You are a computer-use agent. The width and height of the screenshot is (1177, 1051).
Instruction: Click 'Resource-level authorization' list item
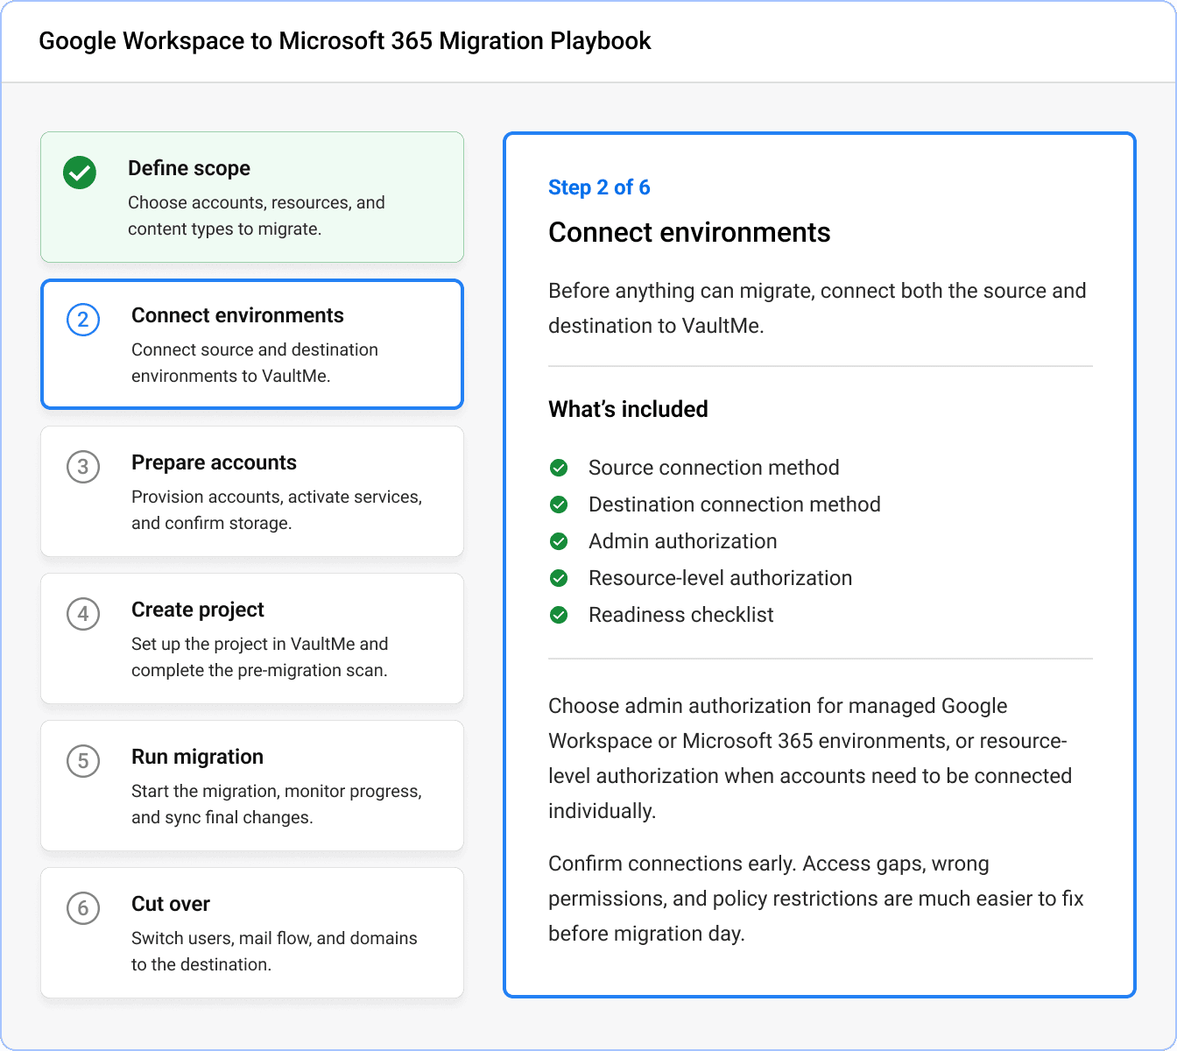721,578
